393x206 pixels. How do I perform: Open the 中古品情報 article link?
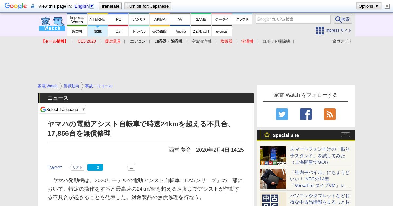click(x=320, y=199)
